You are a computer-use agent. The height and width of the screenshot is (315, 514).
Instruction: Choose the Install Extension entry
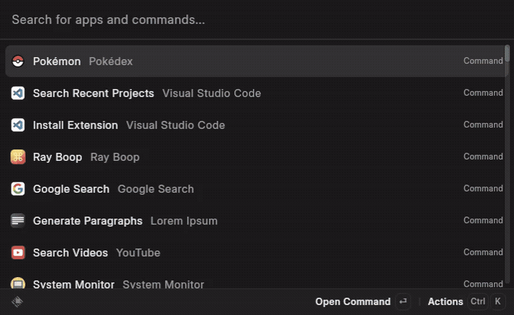tap(256, 125)
